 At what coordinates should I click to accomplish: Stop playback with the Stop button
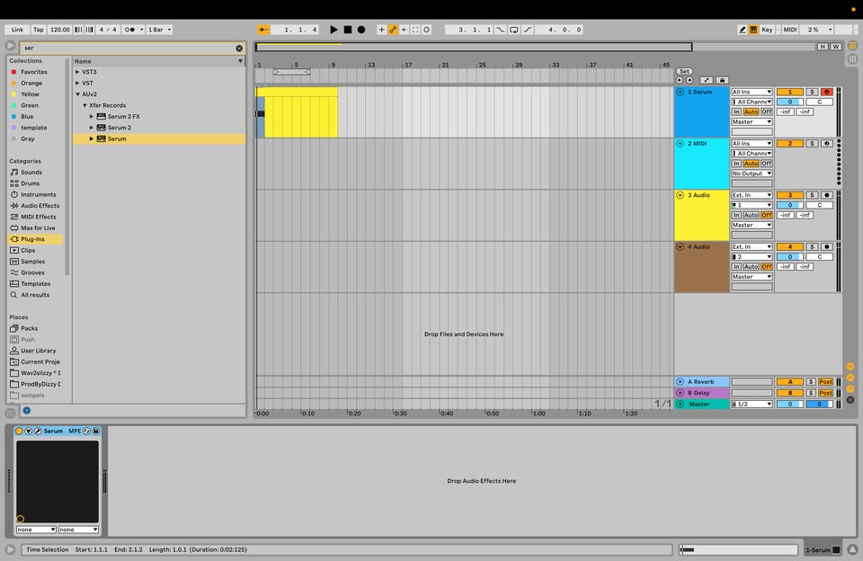[348, 30]
